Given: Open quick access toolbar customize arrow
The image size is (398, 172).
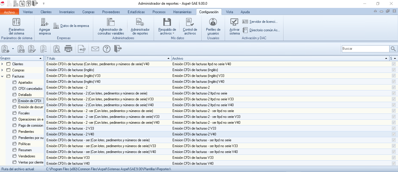Looking at the screenshot, I should click(x=44, y=4).
